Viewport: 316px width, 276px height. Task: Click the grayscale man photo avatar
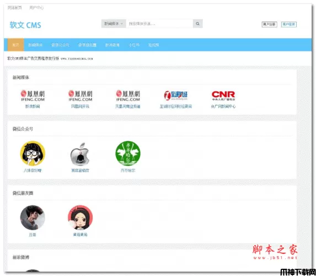pyautogui.click(x=33, y=217)
